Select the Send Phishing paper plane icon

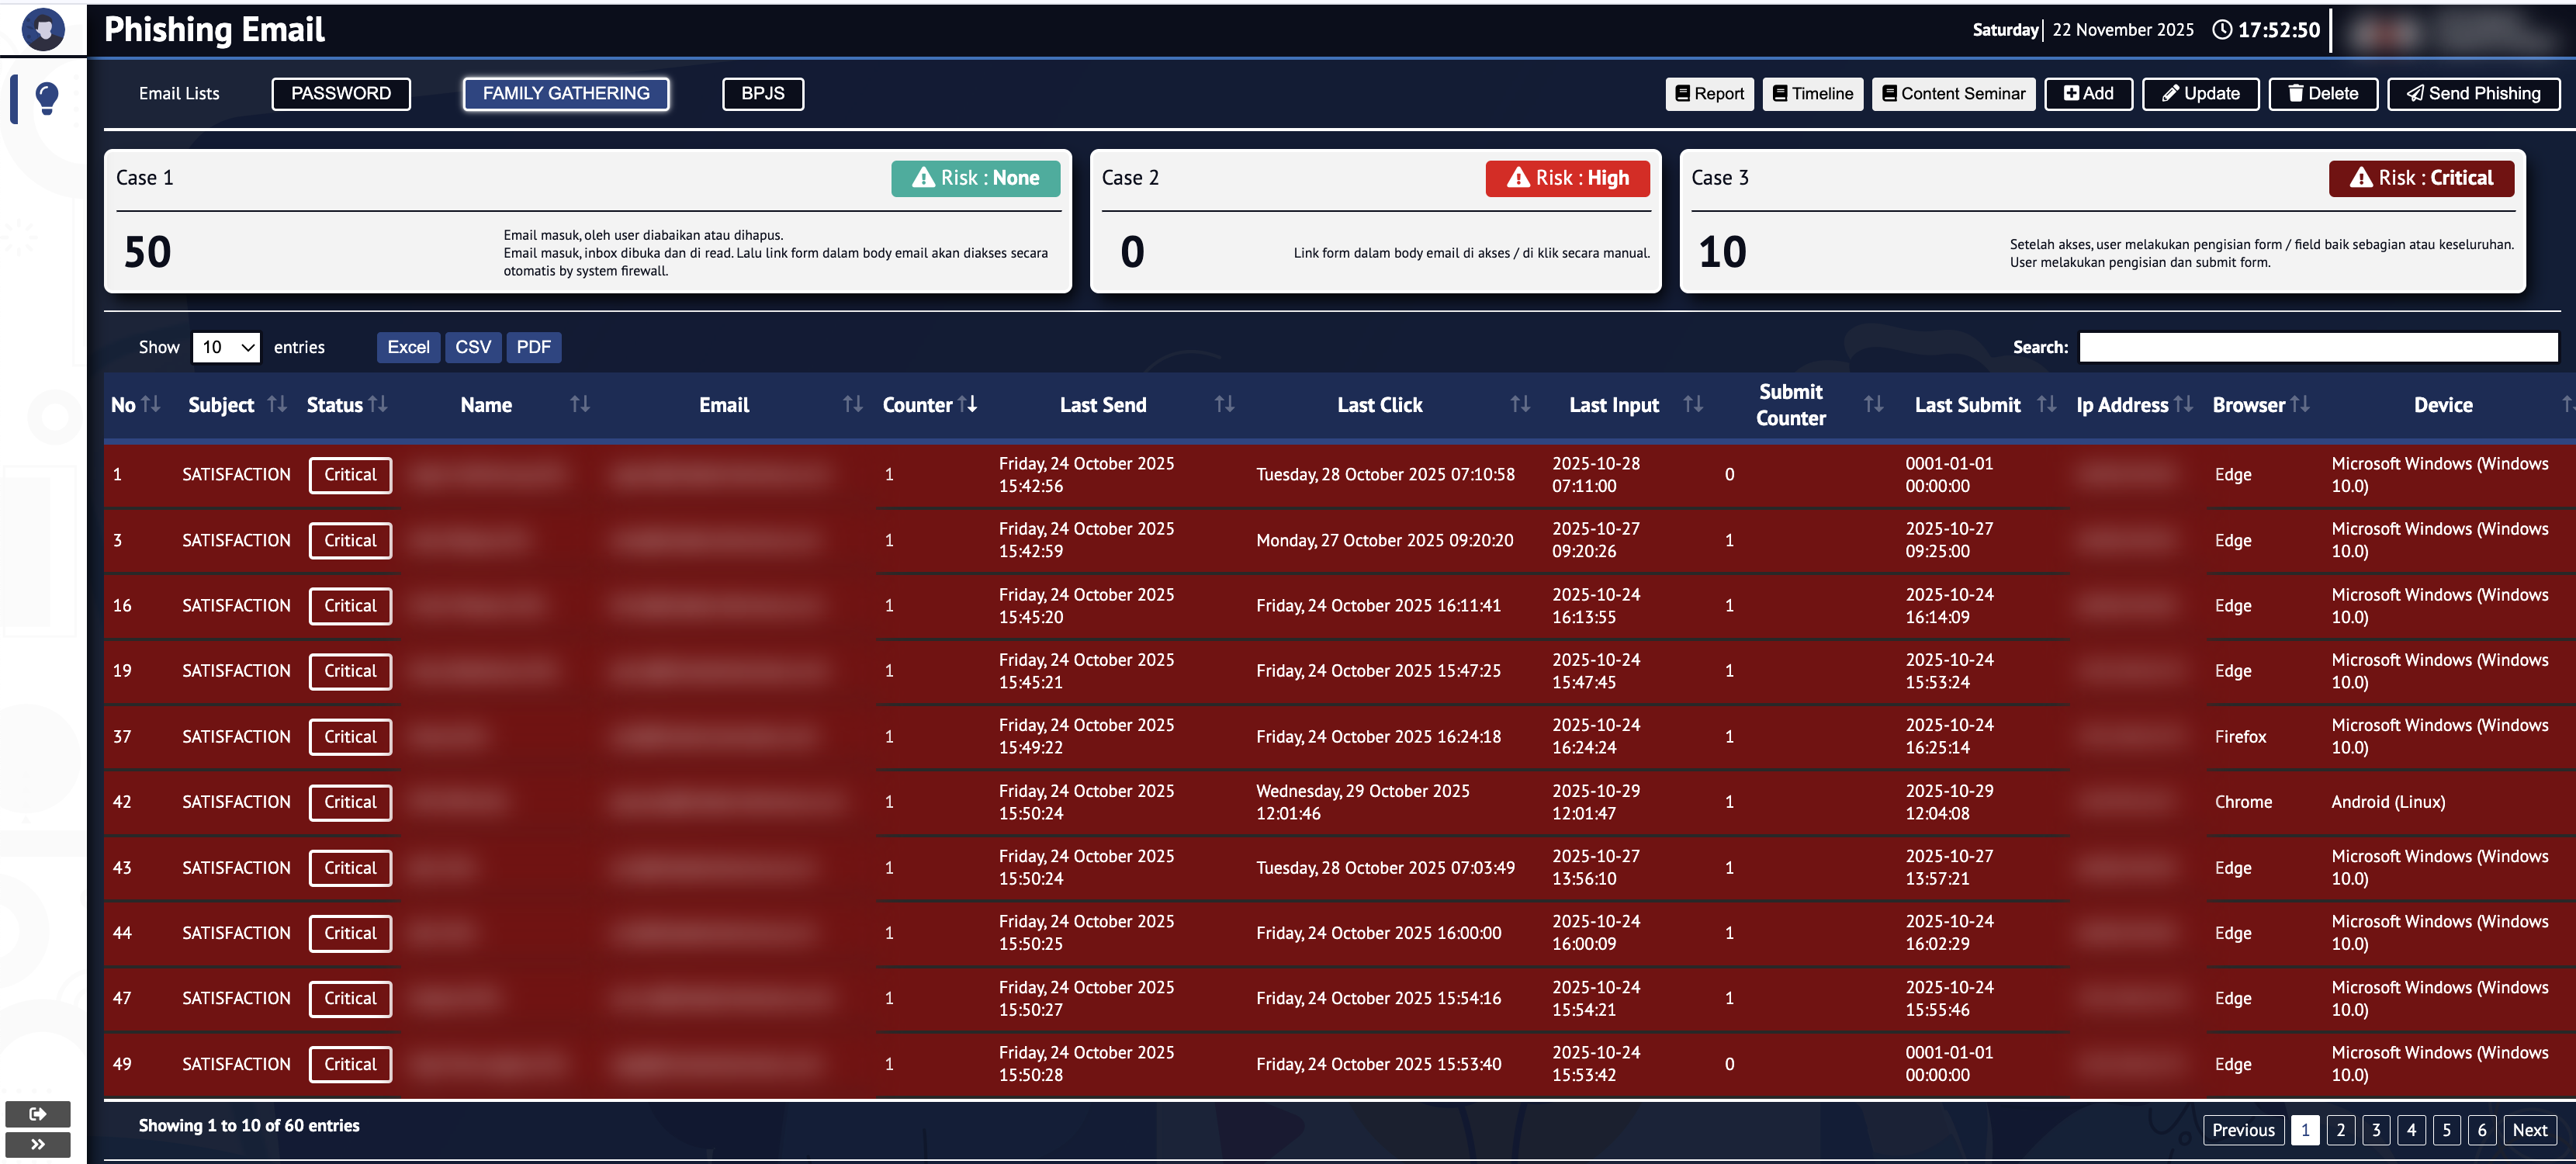pos(2415,93)
